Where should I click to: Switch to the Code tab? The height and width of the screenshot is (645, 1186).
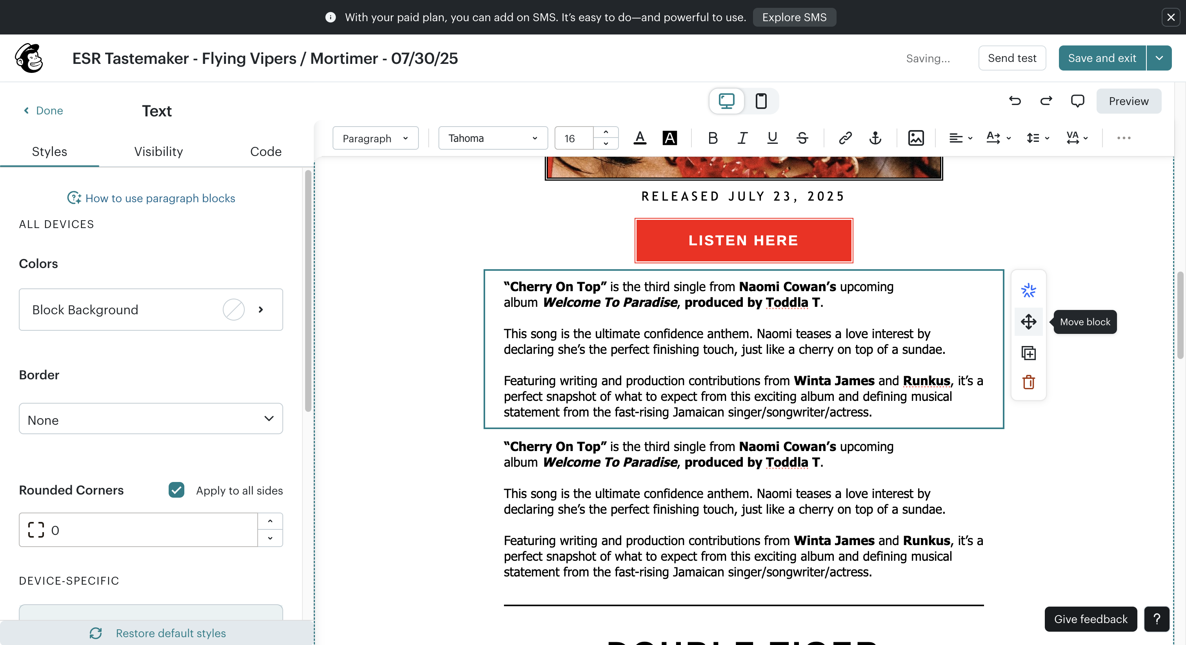point(266,151)
